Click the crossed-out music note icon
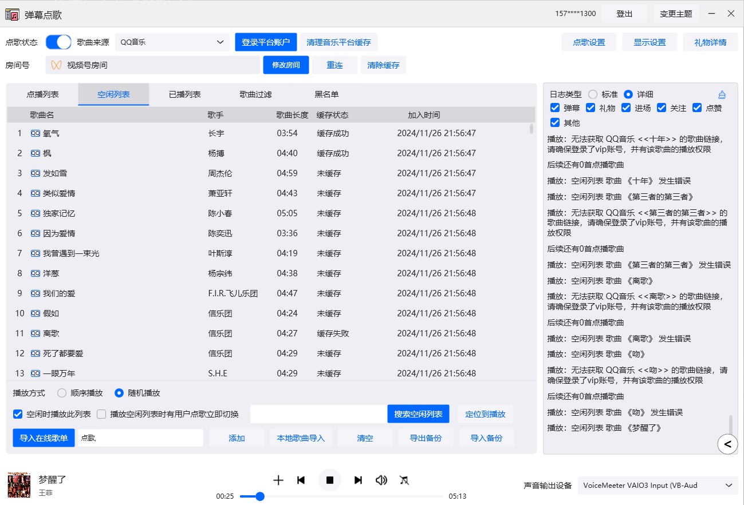 (x=404, y=480)
